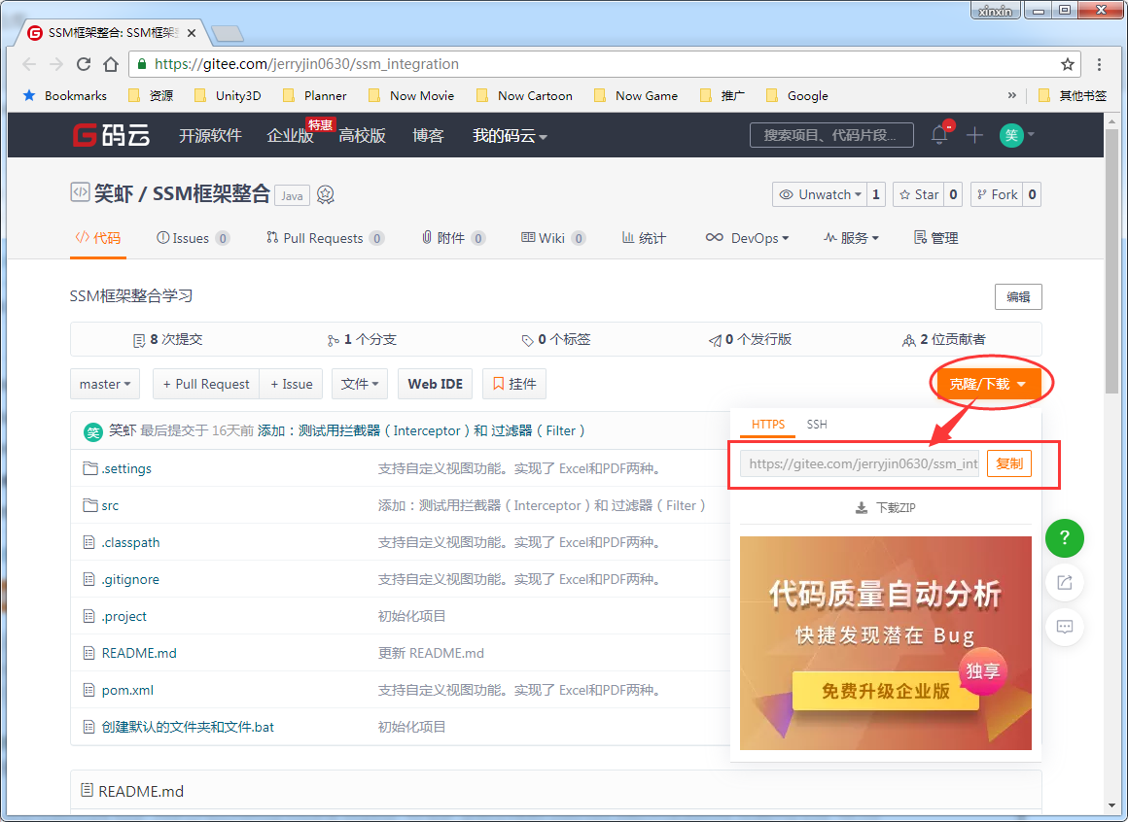The height and width of the screenshot is (822, 1128).
Task: Click the 编辑 edit button
Action: click(x=1018, y=296)
